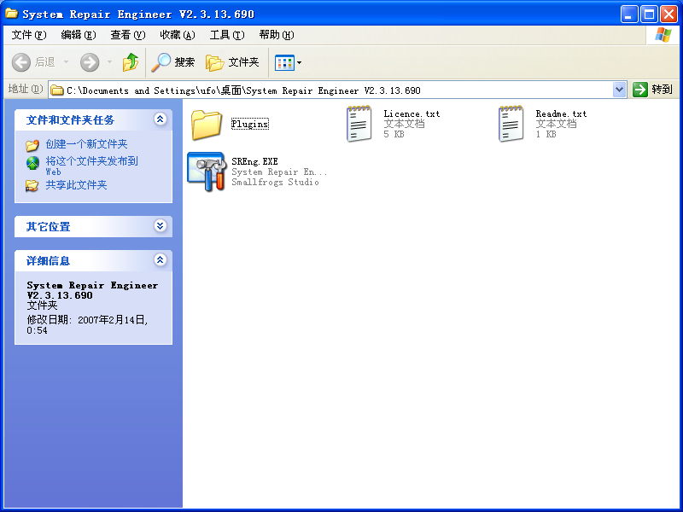Click the Licence.txt file name

pyautogui.click(x=412, y=113)
